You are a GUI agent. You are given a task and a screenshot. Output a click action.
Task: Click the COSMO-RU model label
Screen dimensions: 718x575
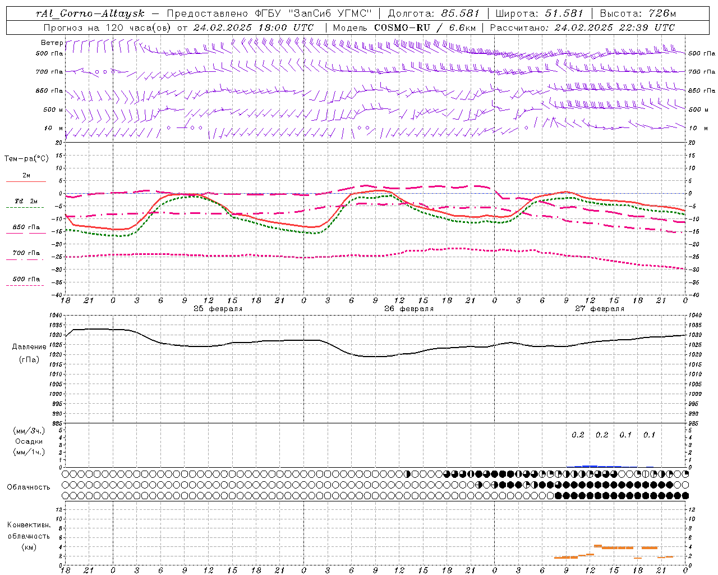tap(403, 28)
